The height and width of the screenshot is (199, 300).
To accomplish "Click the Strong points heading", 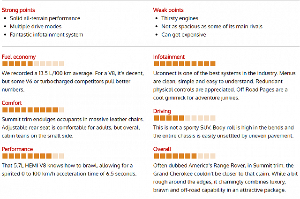I will pyautogui.click(x=18, y=10).
